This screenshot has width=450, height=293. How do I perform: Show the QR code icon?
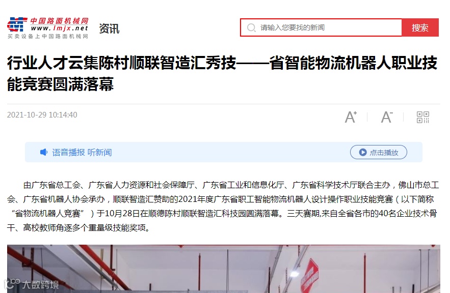[423, 117]
